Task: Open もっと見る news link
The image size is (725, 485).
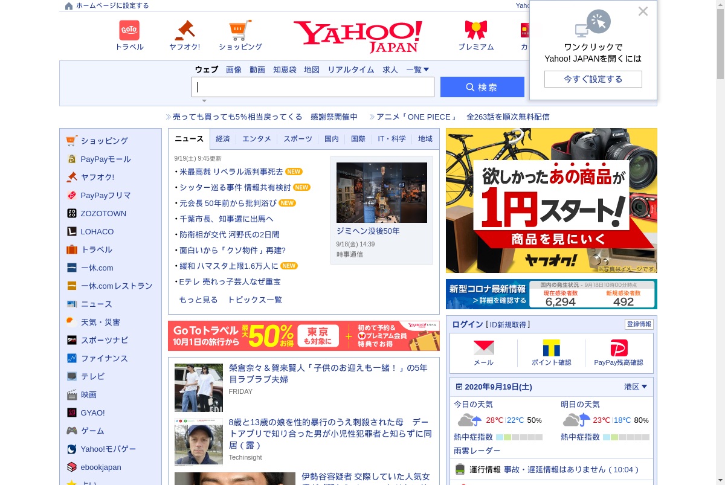Action: [198, 300]
